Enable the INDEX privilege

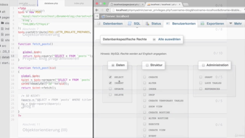[145, 89]
